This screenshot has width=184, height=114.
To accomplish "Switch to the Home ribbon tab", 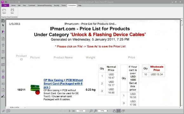I will (13, 5).
